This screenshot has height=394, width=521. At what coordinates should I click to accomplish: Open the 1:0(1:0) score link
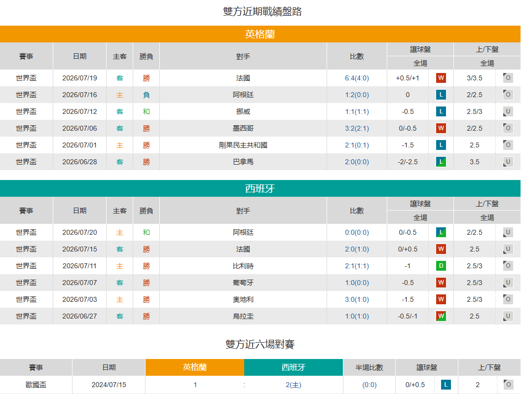click(x=357, y=316)
